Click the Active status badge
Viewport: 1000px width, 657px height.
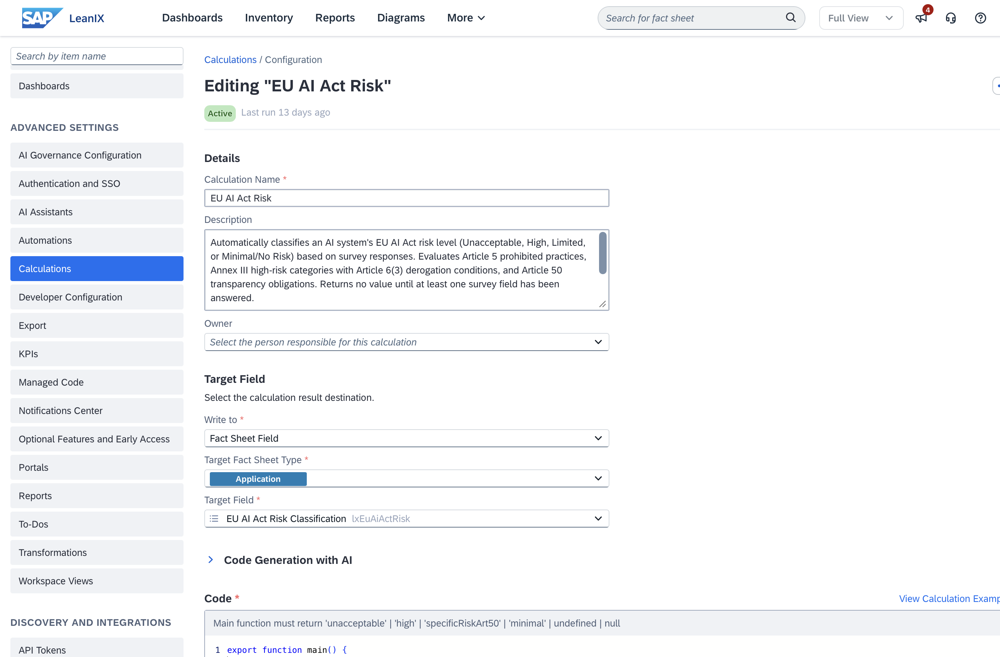pos(220,113)
